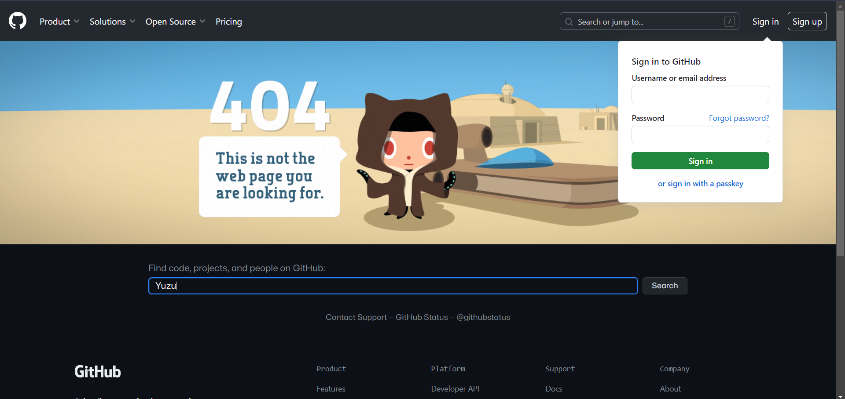Open the @githubstatus link

pos(483,317)
